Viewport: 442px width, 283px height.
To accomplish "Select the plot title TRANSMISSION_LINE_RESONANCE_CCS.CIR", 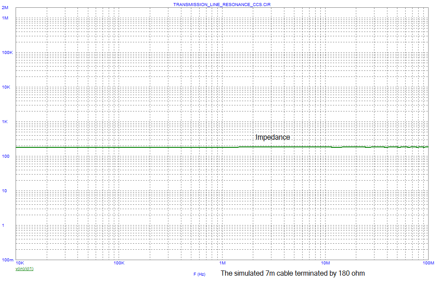I will [x=222, y=4].
